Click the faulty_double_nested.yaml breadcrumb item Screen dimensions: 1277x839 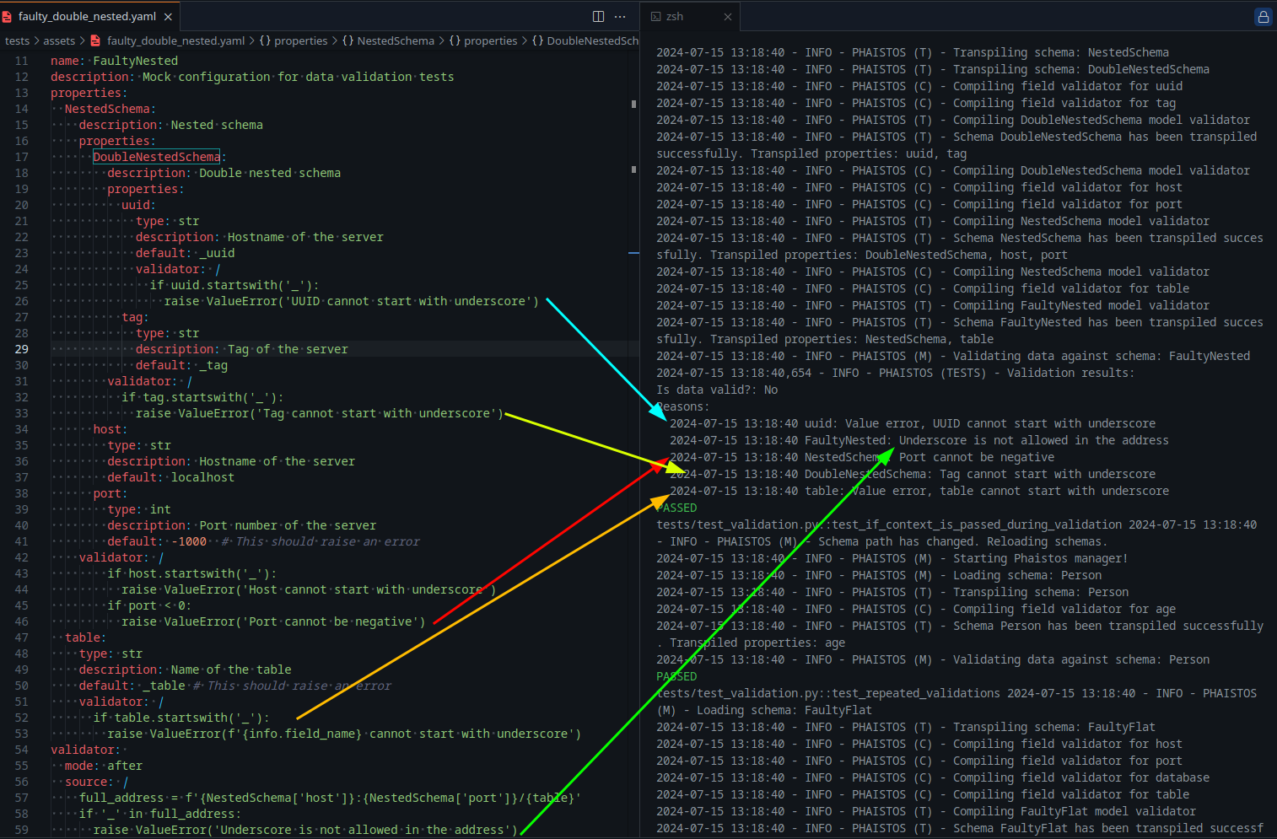click(175, 40)
